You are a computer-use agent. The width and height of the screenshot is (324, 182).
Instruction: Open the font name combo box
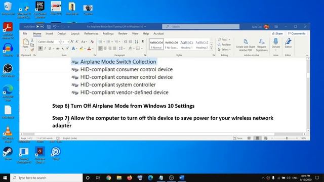(49, 41)
